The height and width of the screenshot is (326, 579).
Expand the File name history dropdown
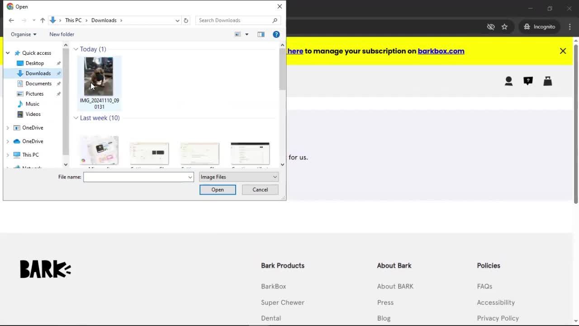click(190, 177)
